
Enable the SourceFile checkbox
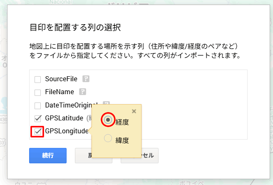[x=38, y=79]
